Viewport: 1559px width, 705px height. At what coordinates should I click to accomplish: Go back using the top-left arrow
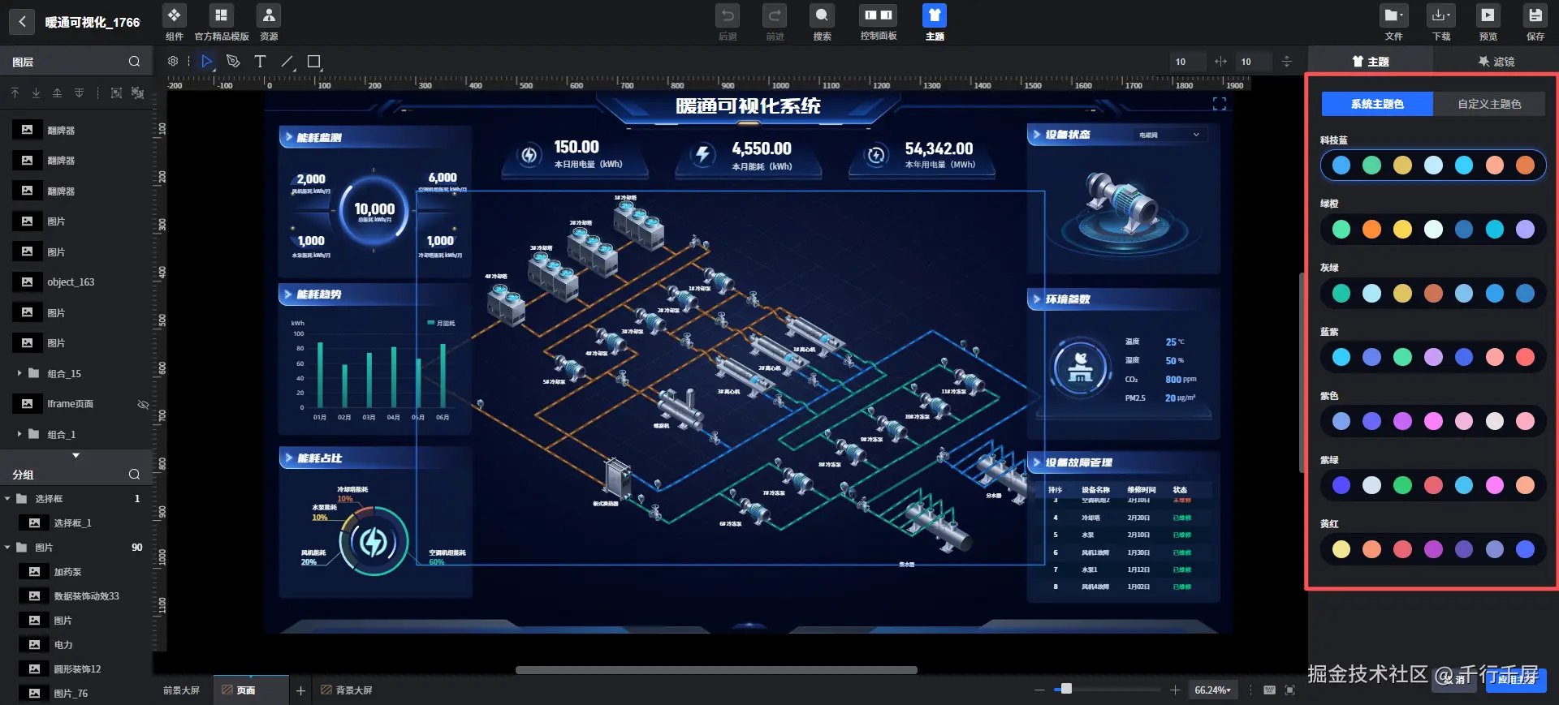[22, 22]
